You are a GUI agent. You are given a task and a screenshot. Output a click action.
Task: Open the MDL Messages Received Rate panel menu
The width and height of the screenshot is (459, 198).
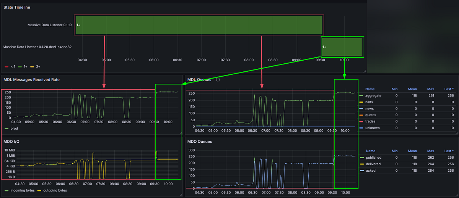point(31,80)
